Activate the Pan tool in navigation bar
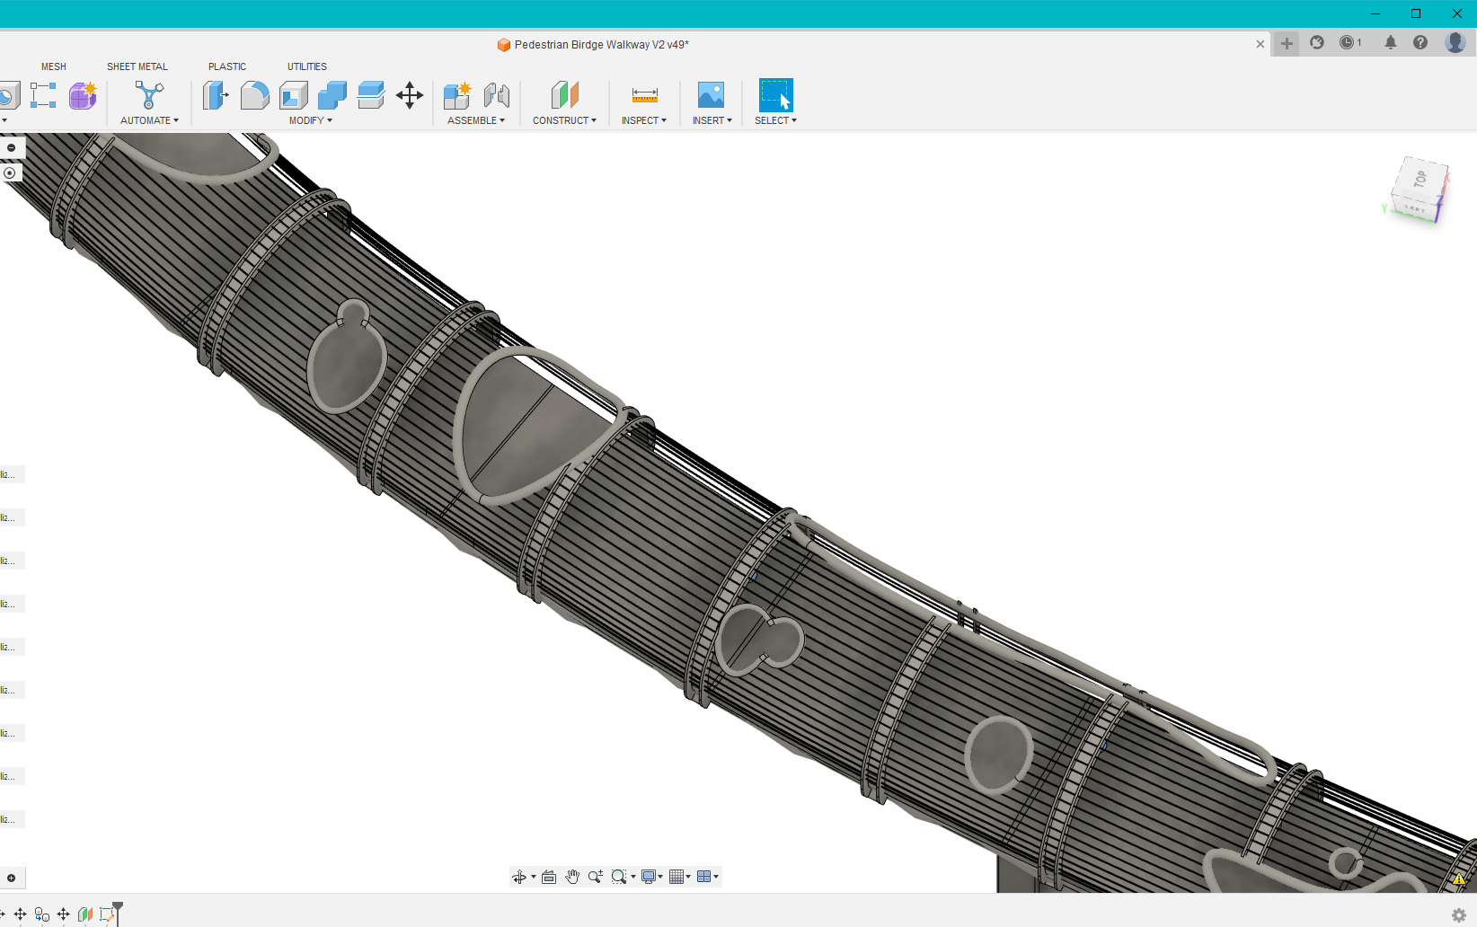Screen dimensions: 1477x927 tap(572, 876)
